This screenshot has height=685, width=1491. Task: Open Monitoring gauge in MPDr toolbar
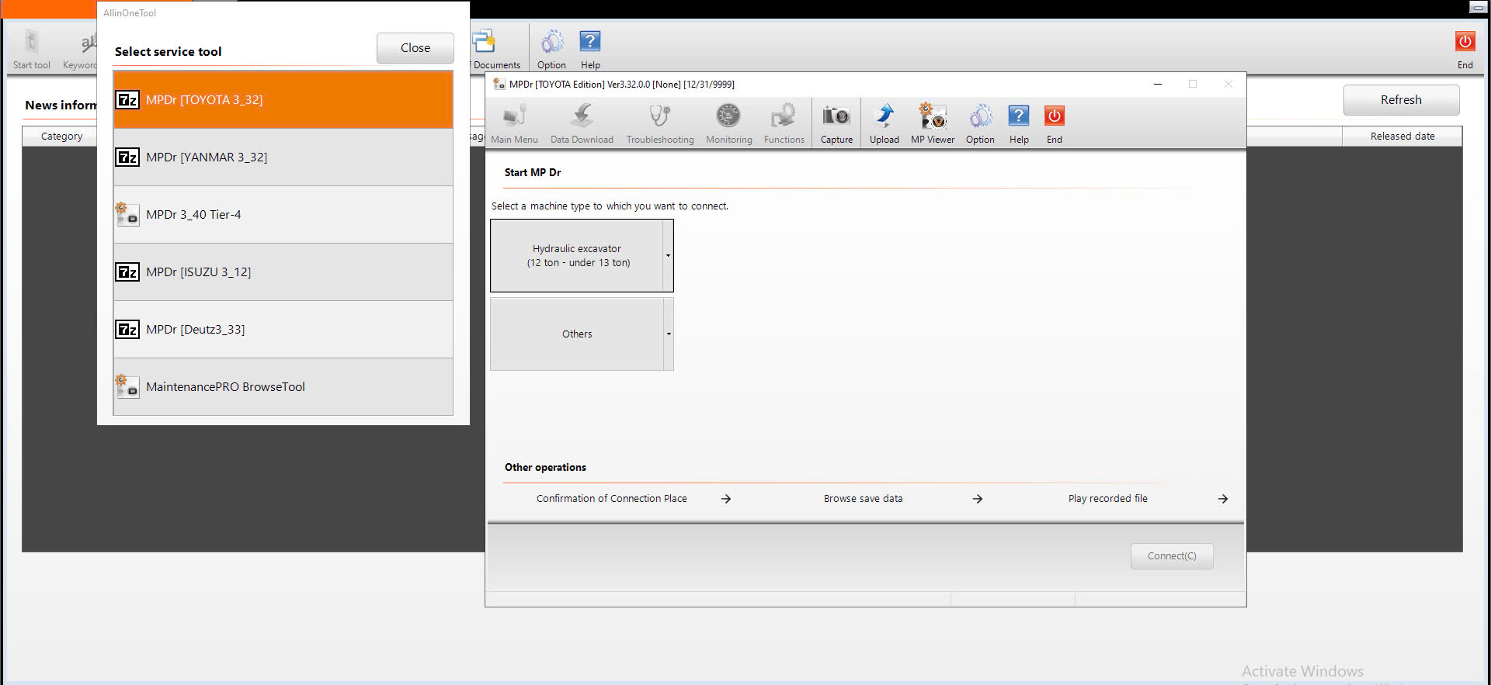tap(728, 123)
